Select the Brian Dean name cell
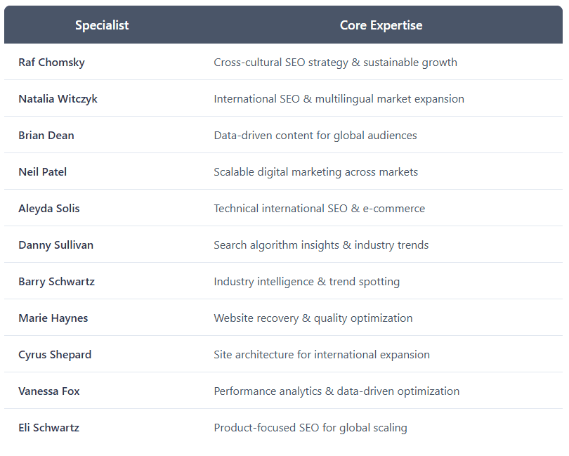Screen dimensions: 569x456 (46, 136)
